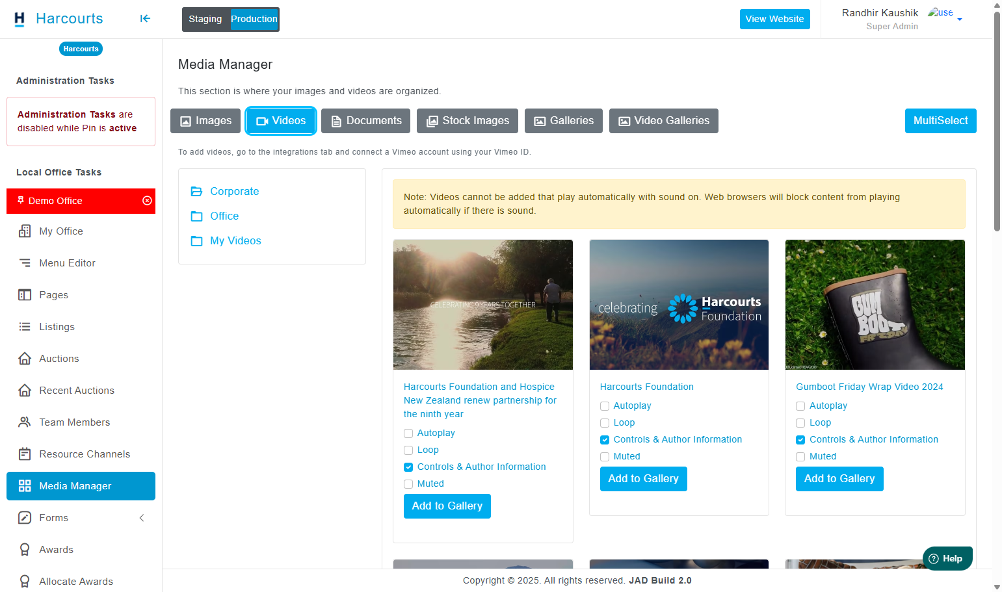Enable Loop for Hospice partnership video

[408, 450]
